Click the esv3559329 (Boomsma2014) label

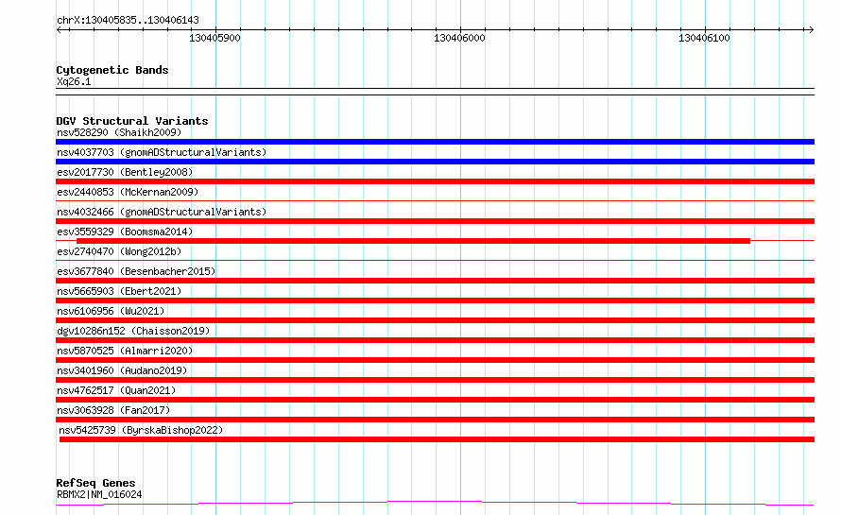click(125, 232)
